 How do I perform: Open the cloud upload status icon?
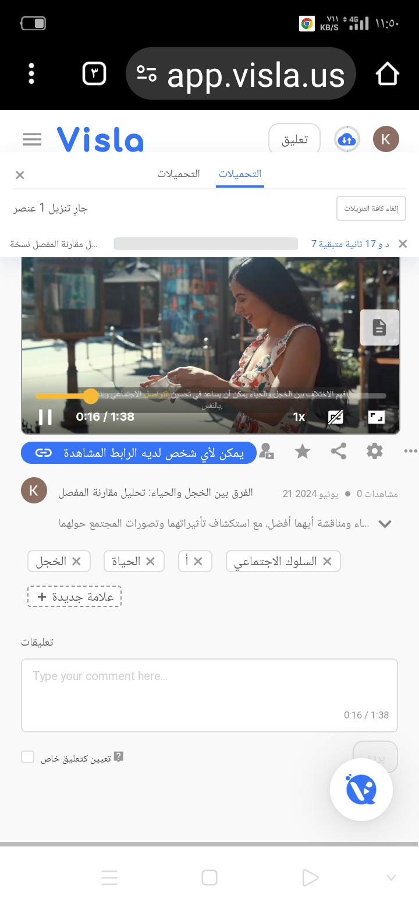[347, 140]
